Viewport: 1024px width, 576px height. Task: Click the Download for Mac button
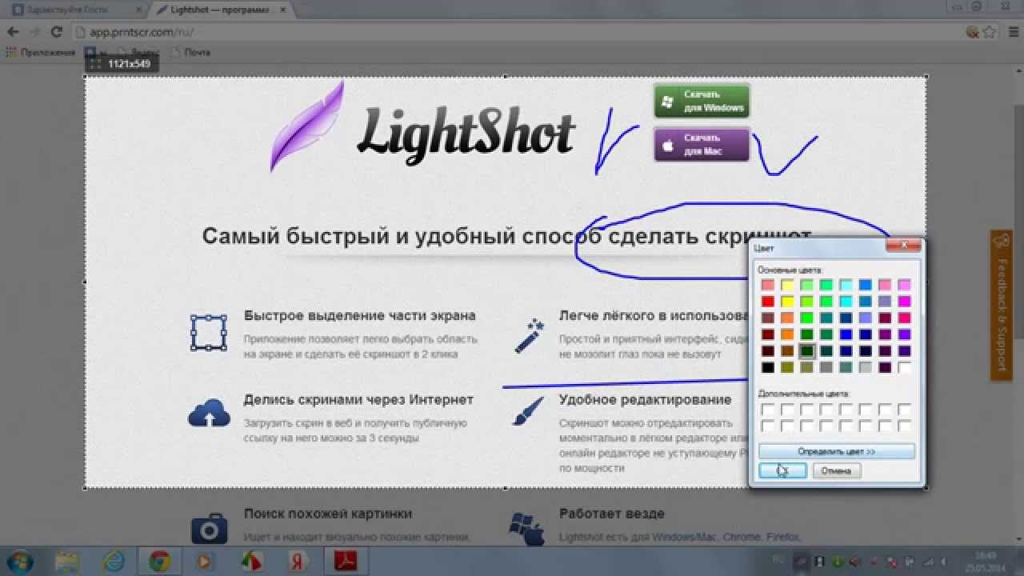702,144
